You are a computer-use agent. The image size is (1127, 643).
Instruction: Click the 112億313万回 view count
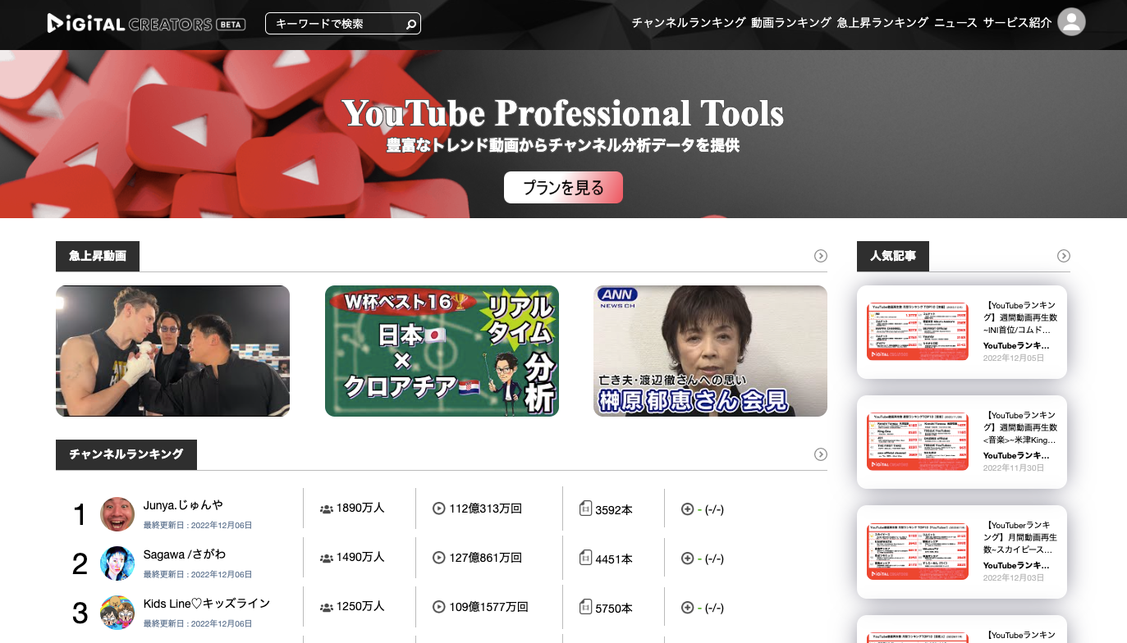coord(486,508)
